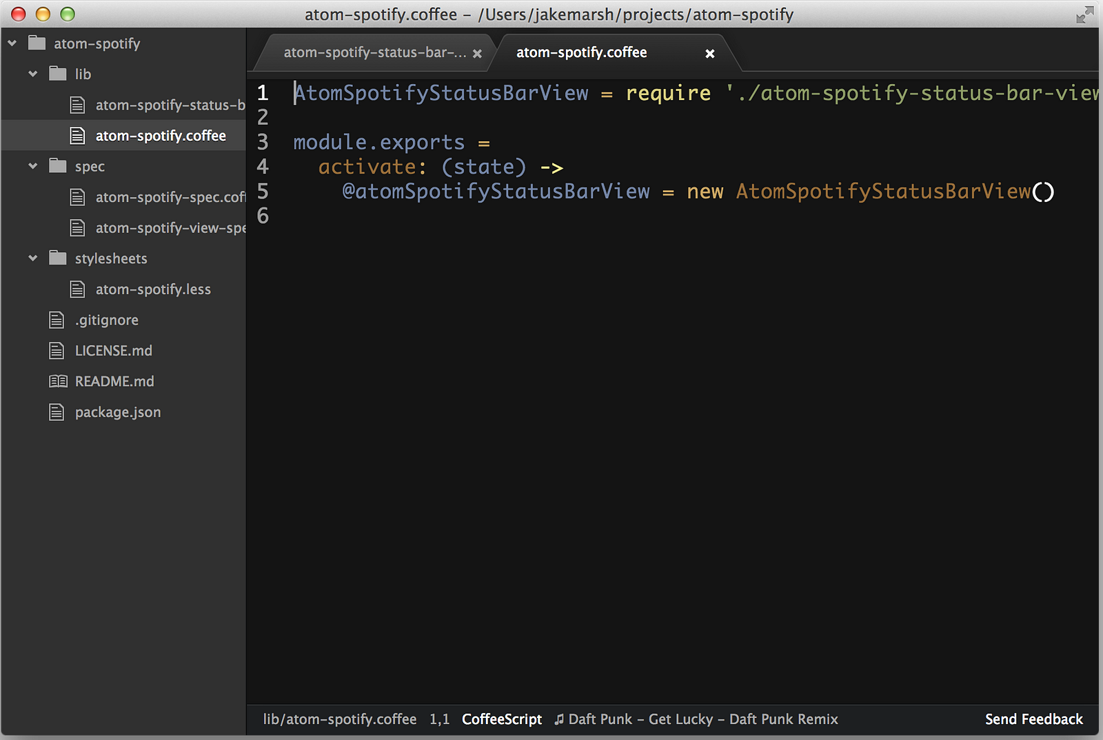
Task: Collapse the stylesheets folder chevron
Action: click(33, 258)
